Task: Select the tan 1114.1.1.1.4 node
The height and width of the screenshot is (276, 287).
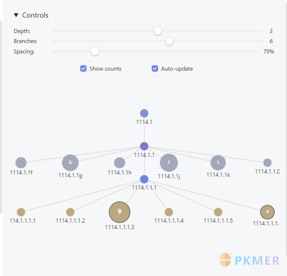Action: 169,212
